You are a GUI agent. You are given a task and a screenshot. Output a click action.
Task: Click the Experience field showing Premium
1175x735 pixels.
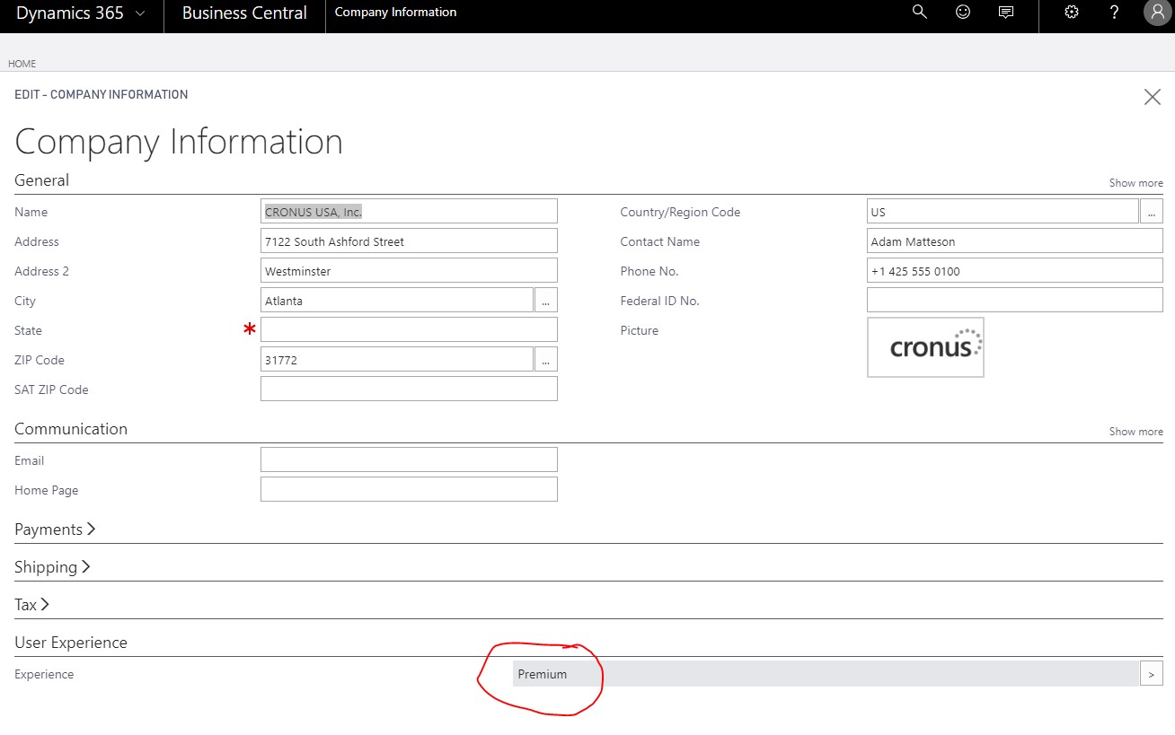[826, 674]
